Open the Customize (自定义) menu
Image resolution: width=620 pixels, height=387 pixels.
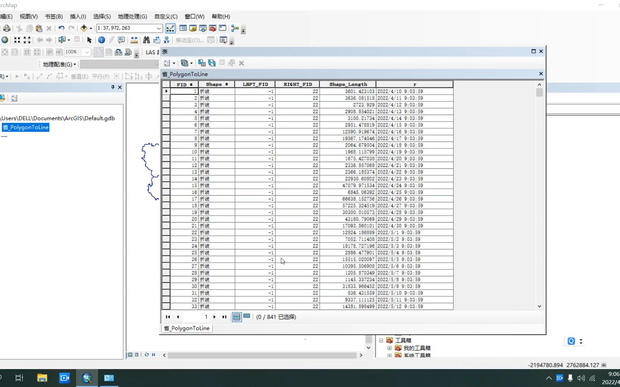pyautogui.click(x=166, y=16)
